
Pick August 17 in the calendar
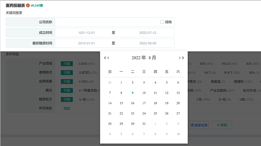pyautogui.click(x=144, y=103)
